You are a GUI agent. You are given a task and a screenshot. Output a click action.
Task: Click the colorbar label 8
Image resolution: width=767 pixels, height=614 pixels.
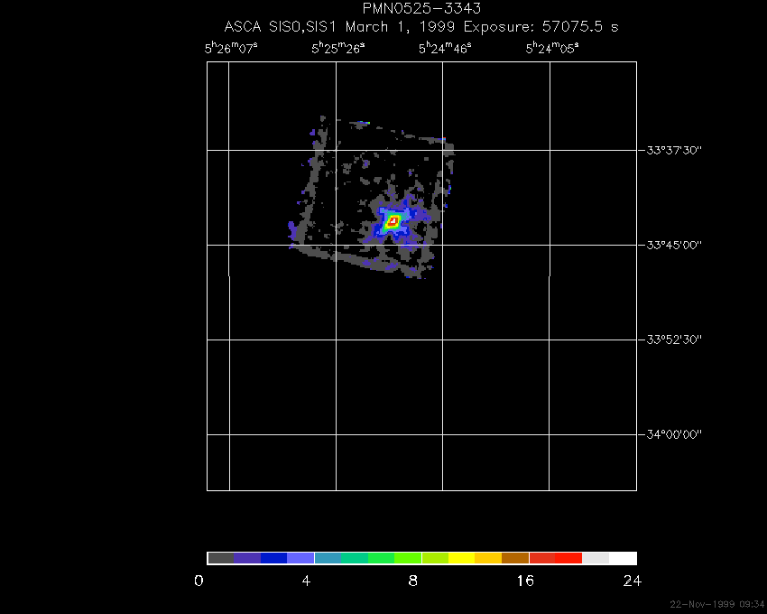413,581
